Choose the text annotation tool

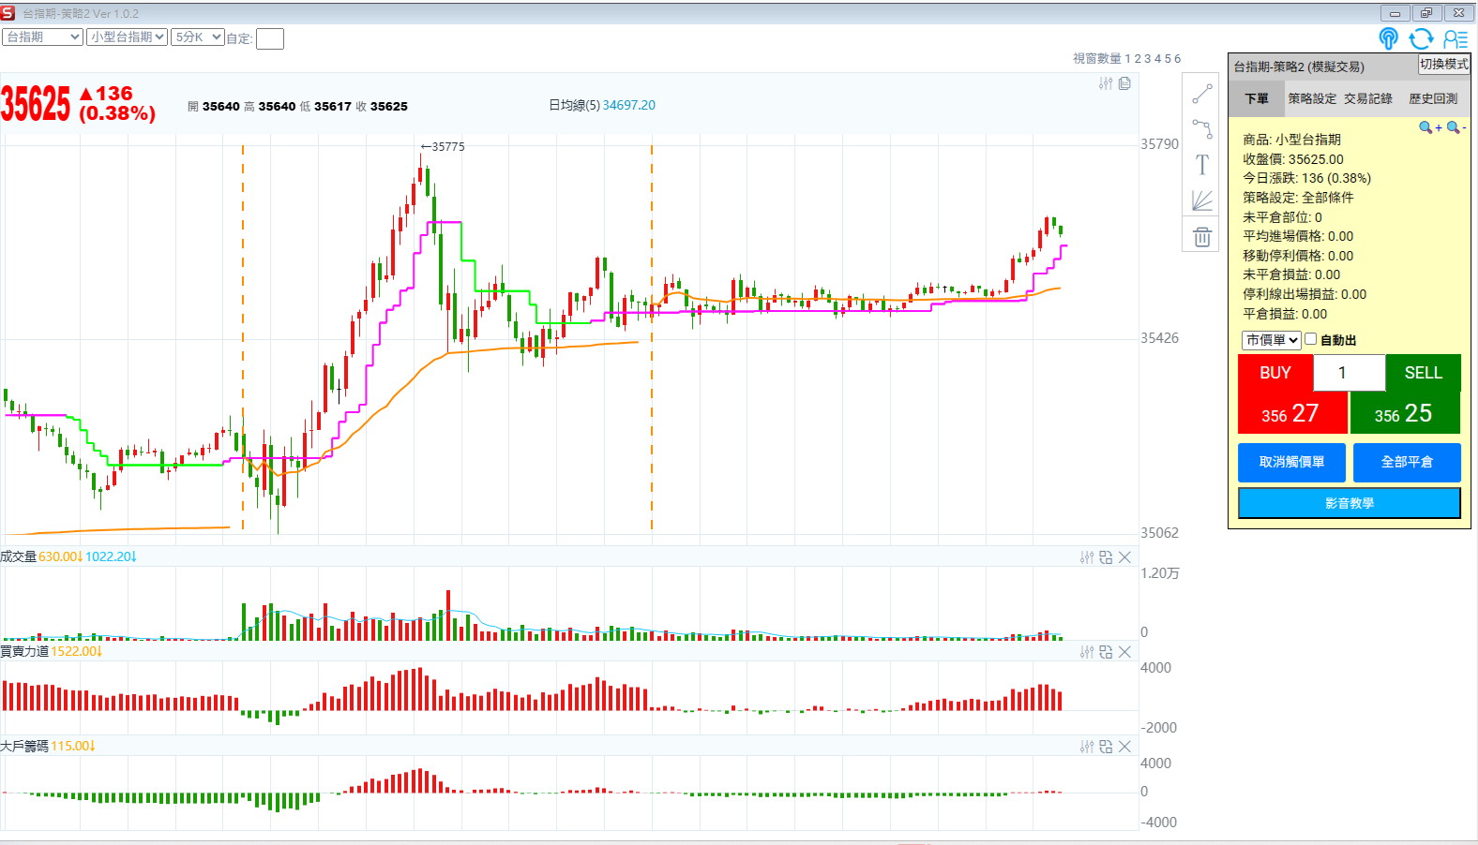coord(1202,165)
